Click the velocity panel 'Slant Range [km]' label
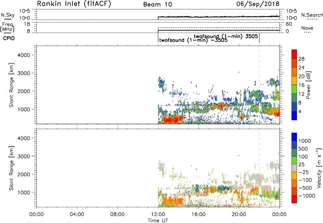 pyautogui.click(x=11, y=168)
